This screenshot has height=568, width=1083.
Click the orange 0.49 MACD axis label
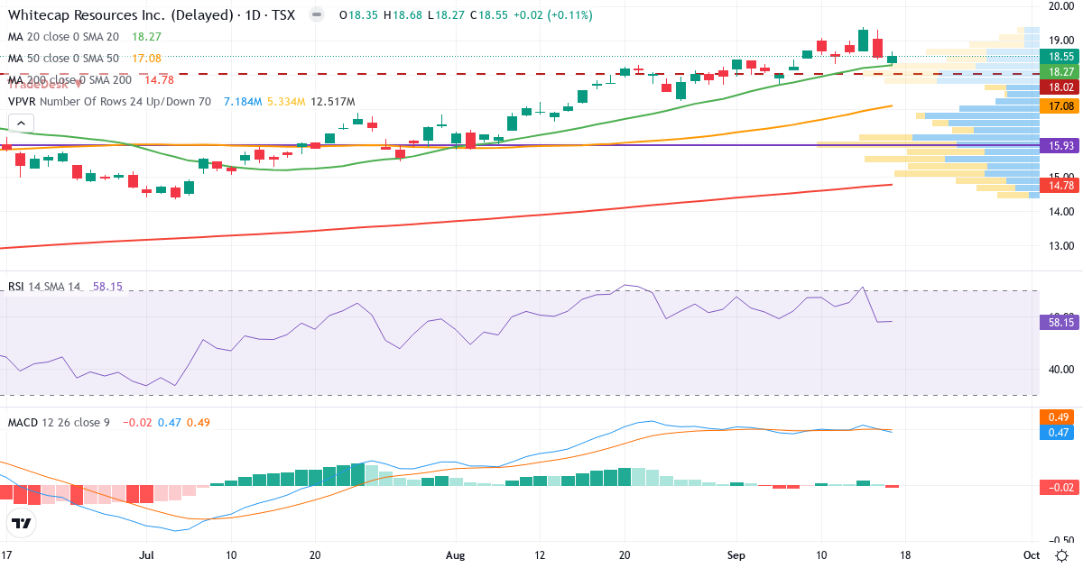[1059, 417]
